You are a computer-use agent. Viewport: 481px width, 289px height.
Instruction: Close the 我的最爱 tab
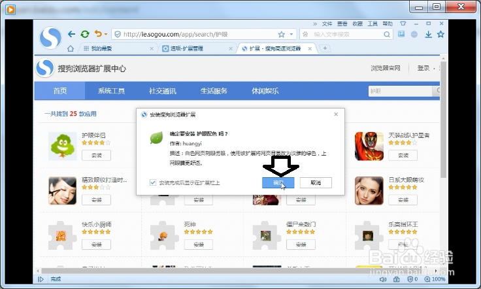tap(152, 48)
